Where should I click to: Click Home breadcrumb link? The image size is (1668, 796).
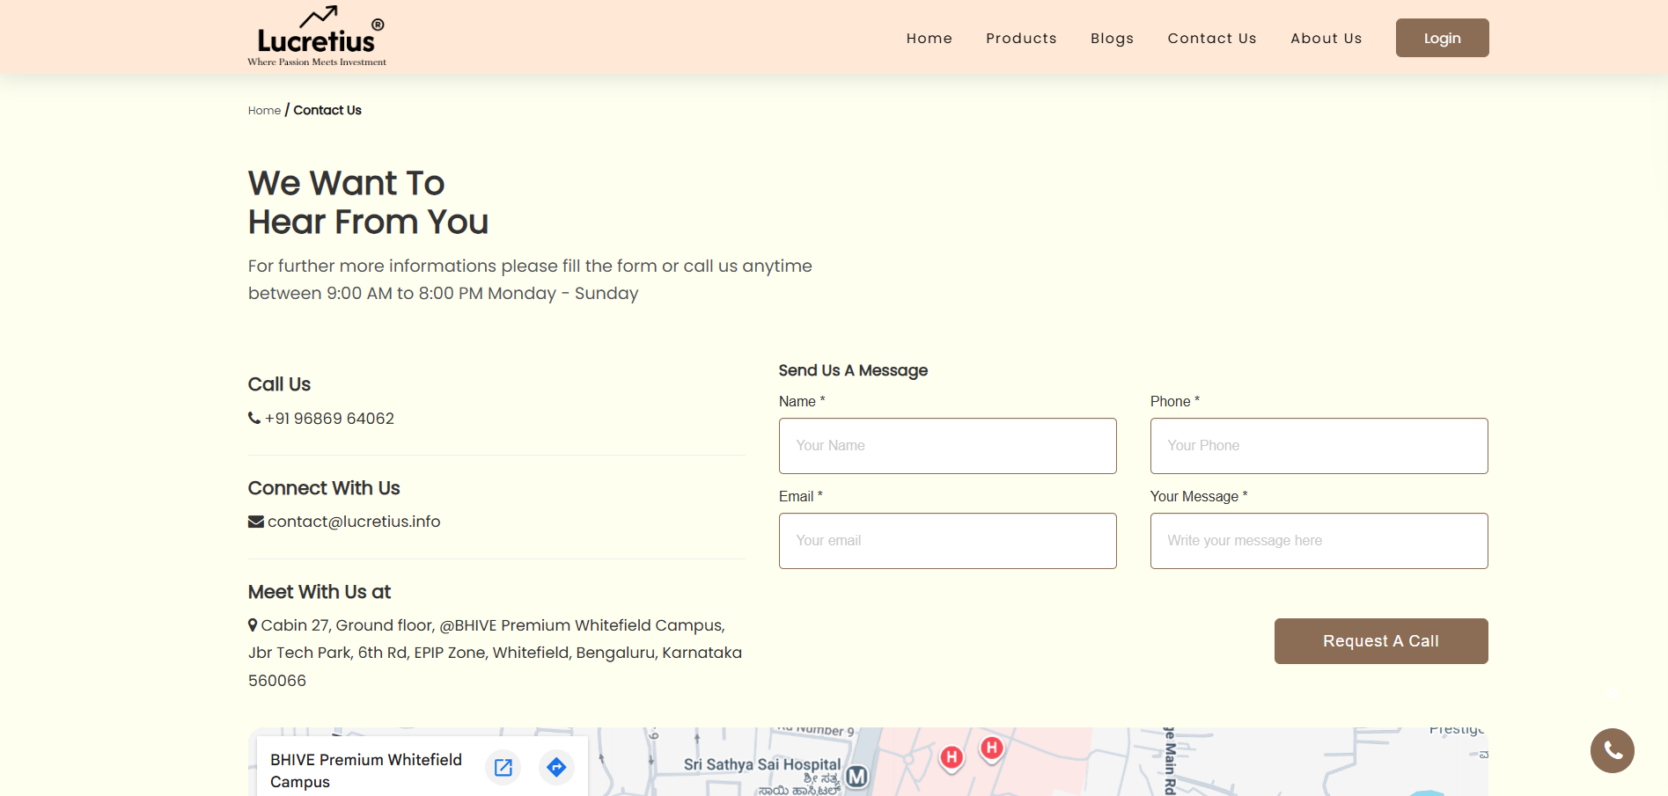pyautogui.click(x=264, y=111)
